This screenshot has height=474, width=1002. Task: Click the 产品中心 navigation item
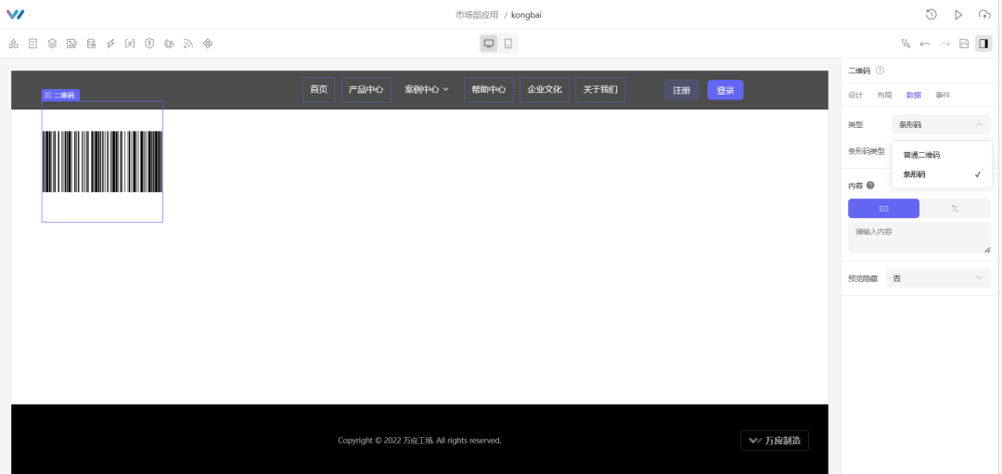tap(366, 90)
